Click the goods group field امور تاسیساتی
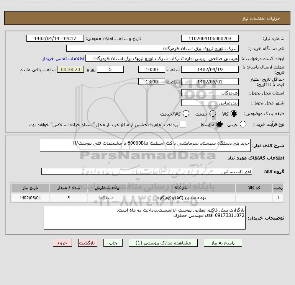Image resolution: width=295 pixels, height=285 pixels. (x=147, y=171)
